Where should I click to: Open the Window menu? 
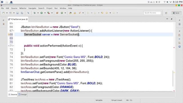(x=63, y=8)
